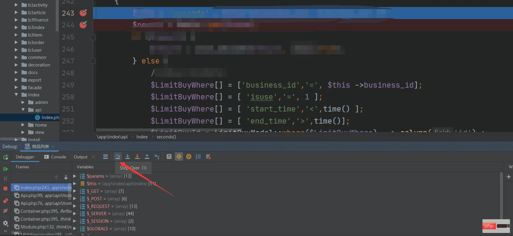Open the Evaluate Expression calculator
This screenshot has width=513, height=236.
pos(169,157)
